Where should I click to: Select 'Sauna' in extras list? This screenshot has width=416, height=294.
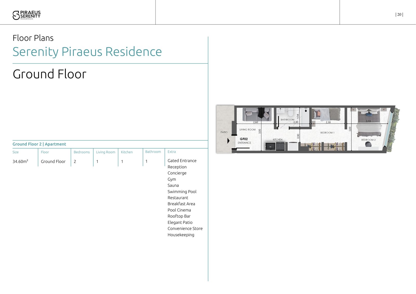coord(173,185)
